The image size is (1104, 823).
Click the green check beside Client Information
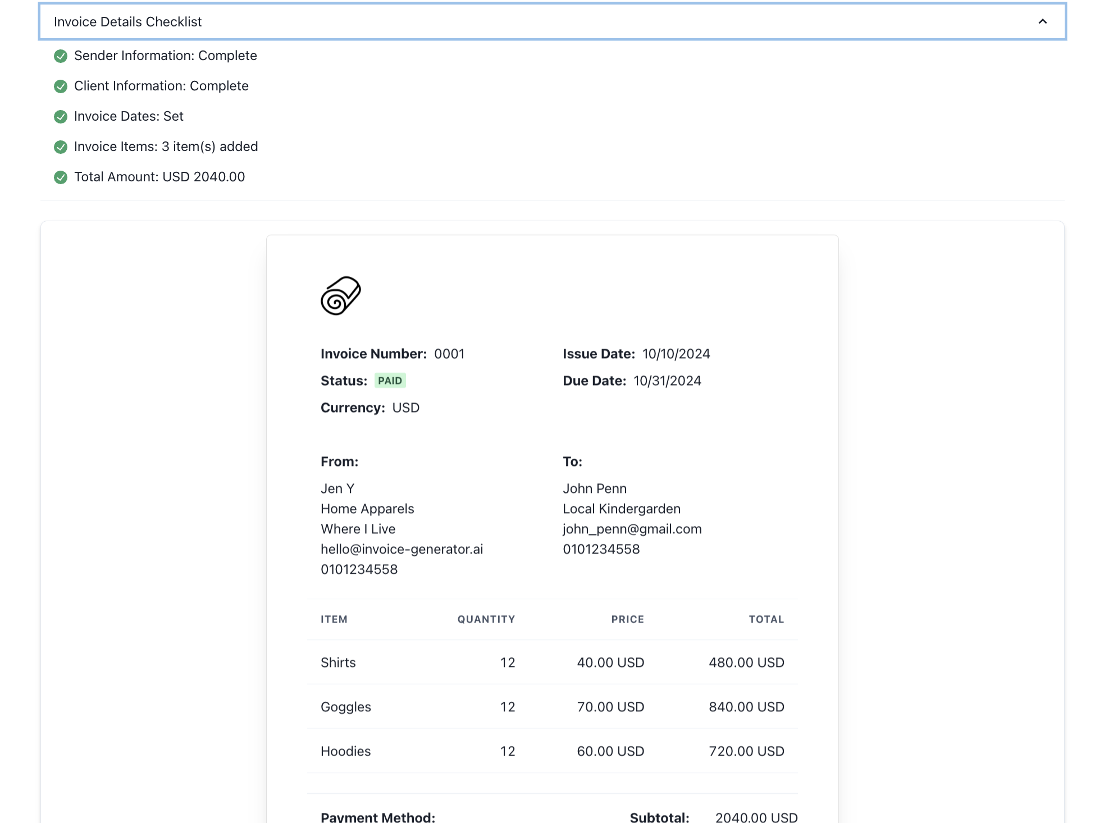(x=61, y=86)
